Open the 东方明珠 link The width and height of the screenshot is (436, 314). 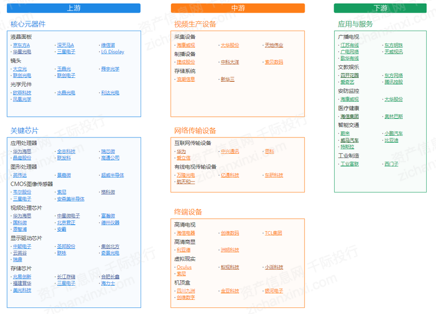(393, 45)
